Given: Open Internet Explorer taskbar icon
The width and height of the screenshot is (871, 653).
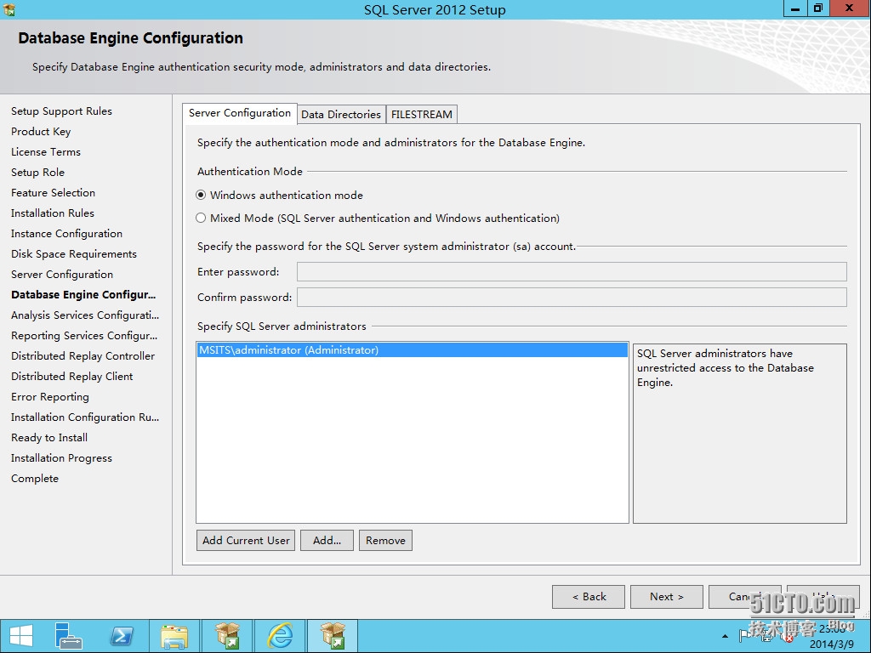Looking at the screenshot, I should click(x=281, y=636).
